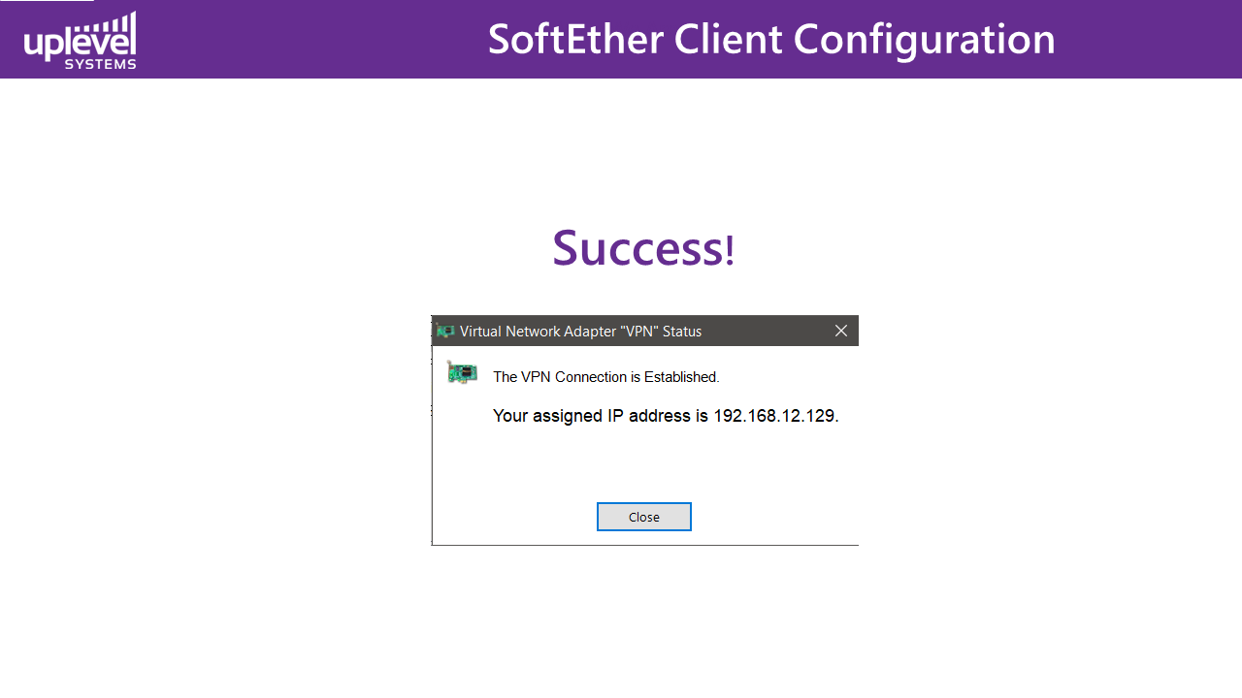Click the Uplevel Systems logo
1242x698 pixels.
(x=80, y=42)
